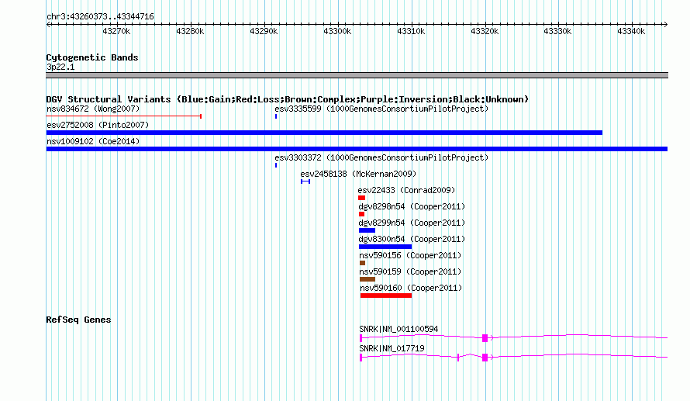The width and height of the screenshot is (690, 401).
Task: Select the red dgv8298n54 loss block
Action: [362, 214]
